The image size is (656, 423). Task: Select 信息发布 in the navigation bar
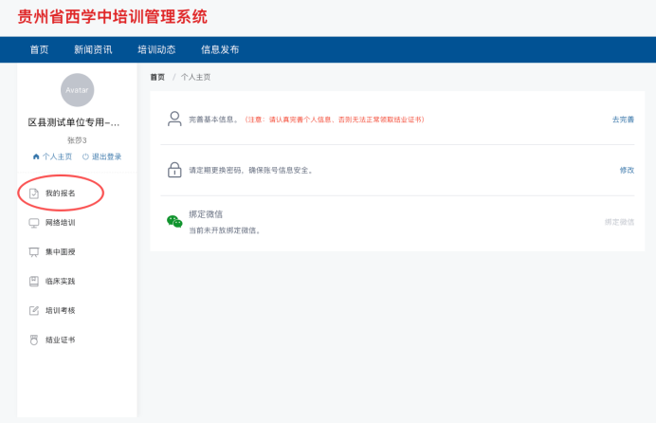point(220,49)
